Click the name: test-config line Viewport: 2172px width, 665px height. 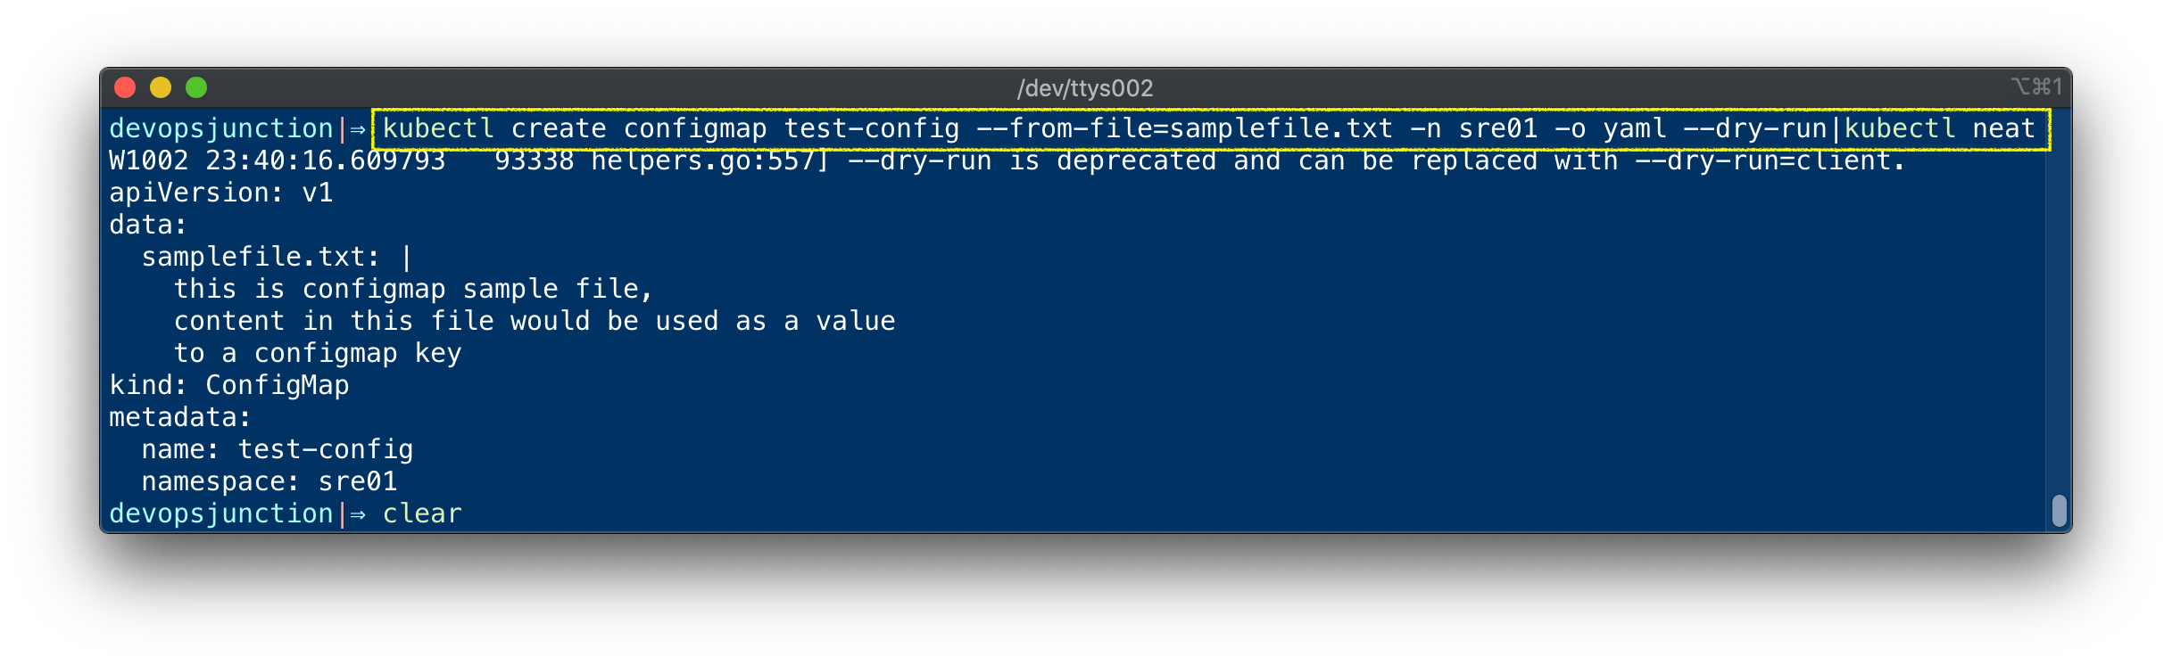(x=277, y=450)
